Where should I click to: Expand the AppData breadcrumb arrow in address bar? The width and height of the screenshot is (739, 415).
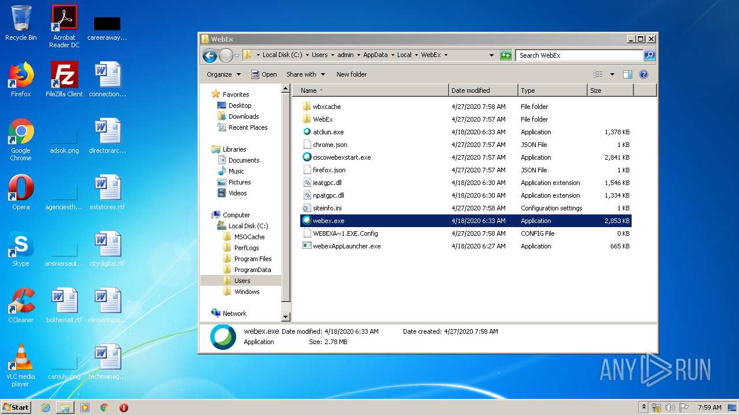pos(393,55)
